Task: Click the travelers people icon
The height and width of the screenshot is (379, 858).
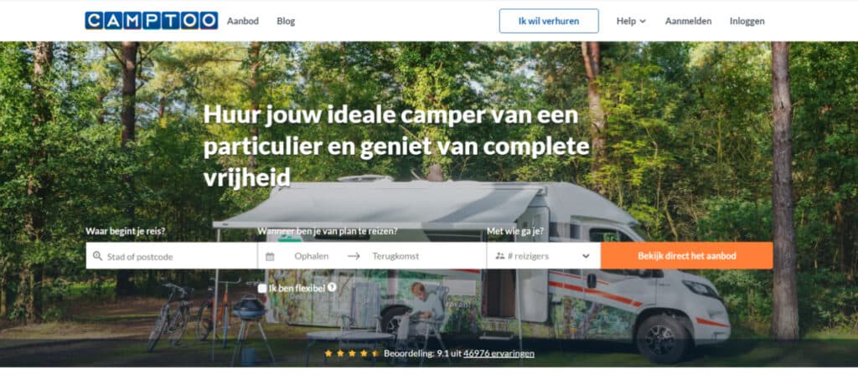Action: click(x=499, y=255)
